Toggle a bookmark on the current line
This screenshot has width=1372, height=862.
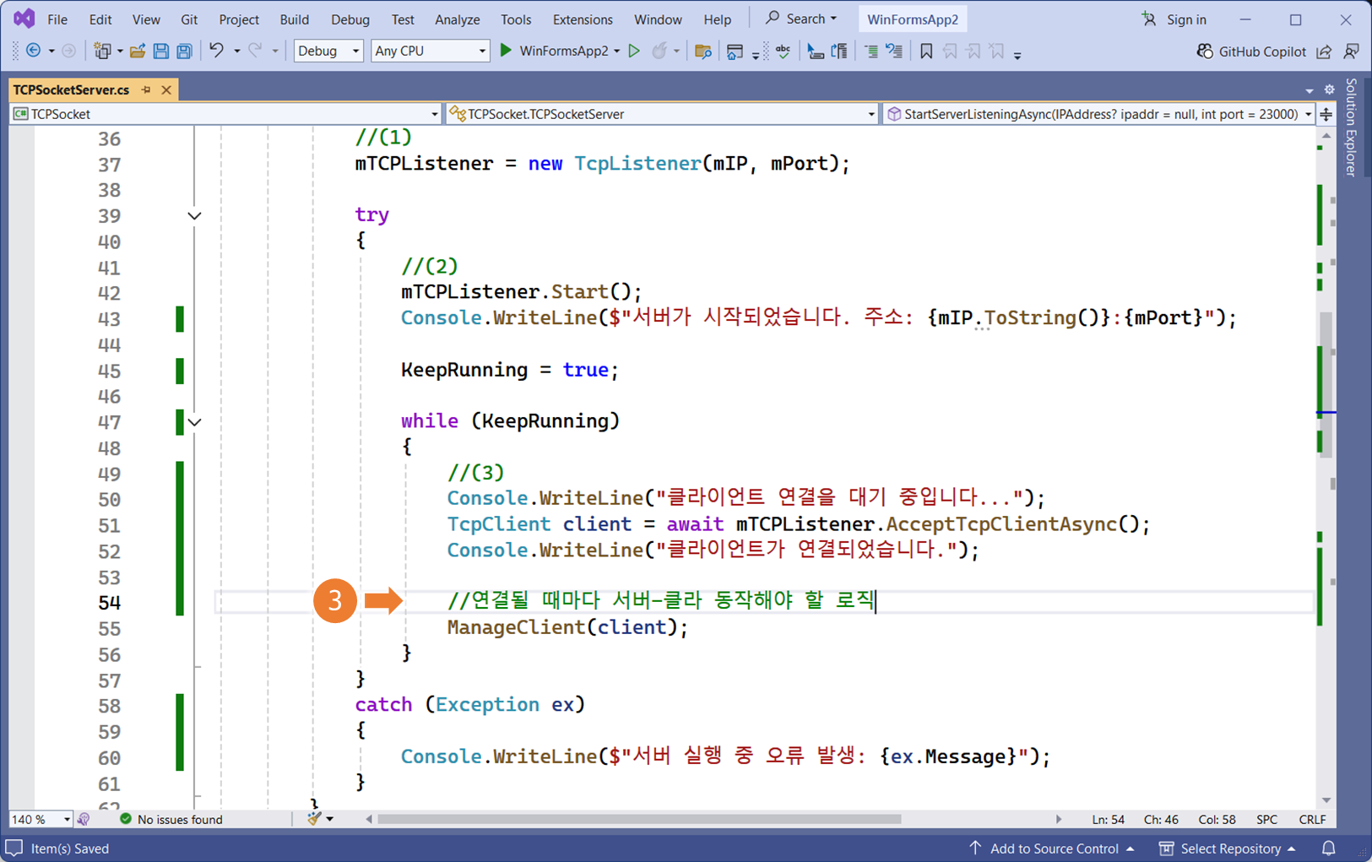tap(926, 51)
